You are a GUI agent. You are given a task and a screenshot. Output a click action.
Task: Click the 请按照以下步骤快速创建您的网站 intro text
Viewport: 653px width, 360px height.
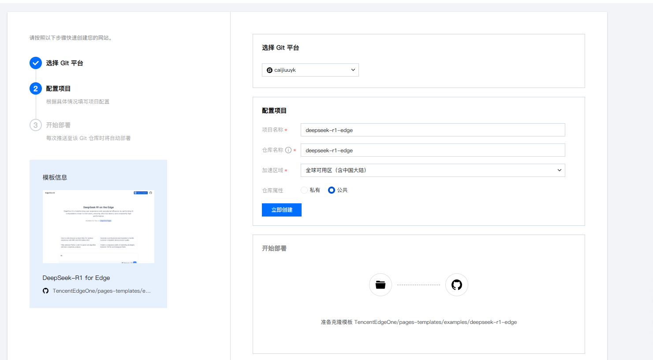coord(71,38)
